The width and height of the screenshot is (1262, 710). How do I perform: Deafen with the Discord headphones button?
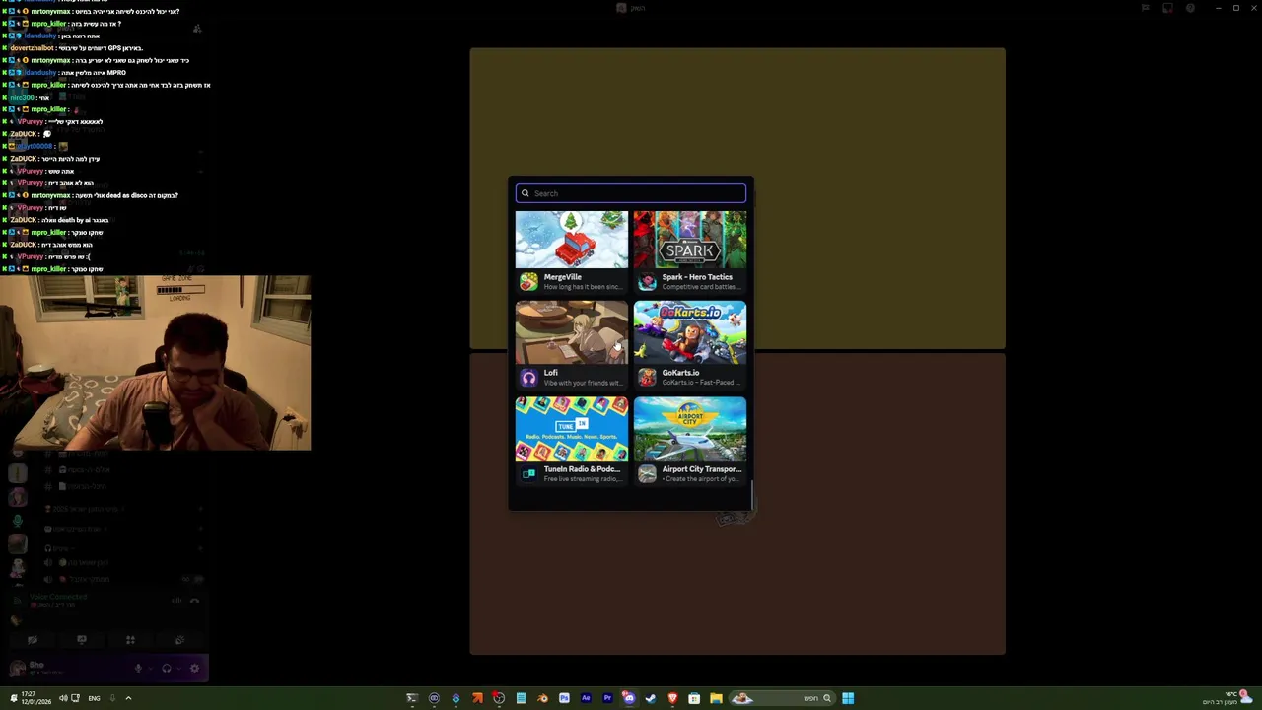167,669
